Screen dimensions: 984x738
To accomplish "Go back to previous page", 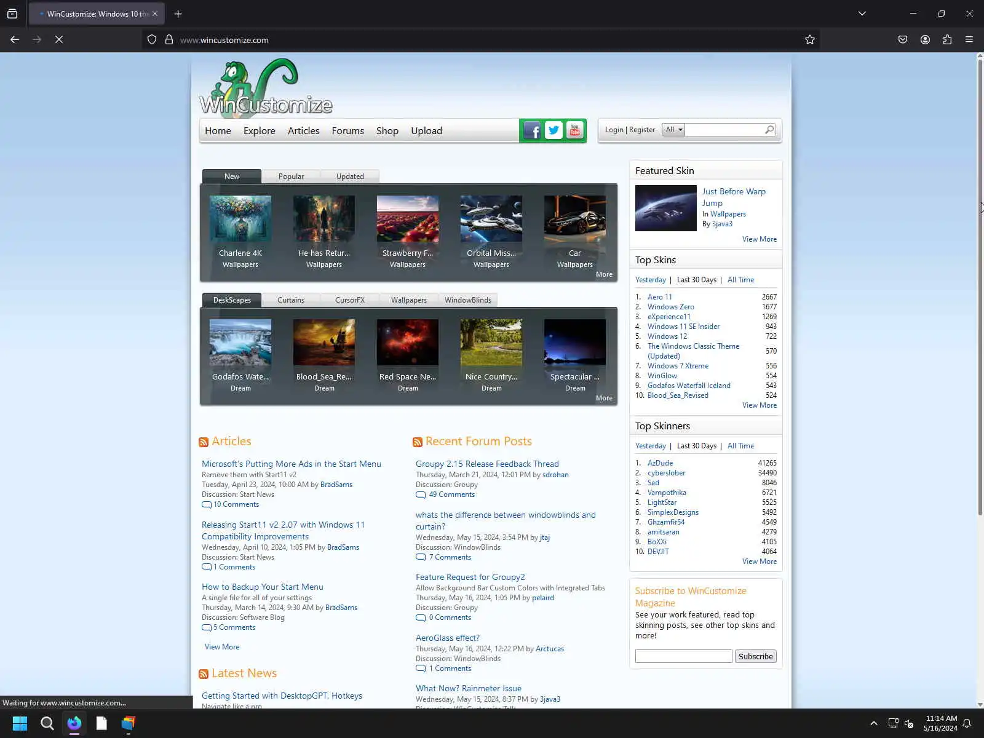I will coord(15,39).
